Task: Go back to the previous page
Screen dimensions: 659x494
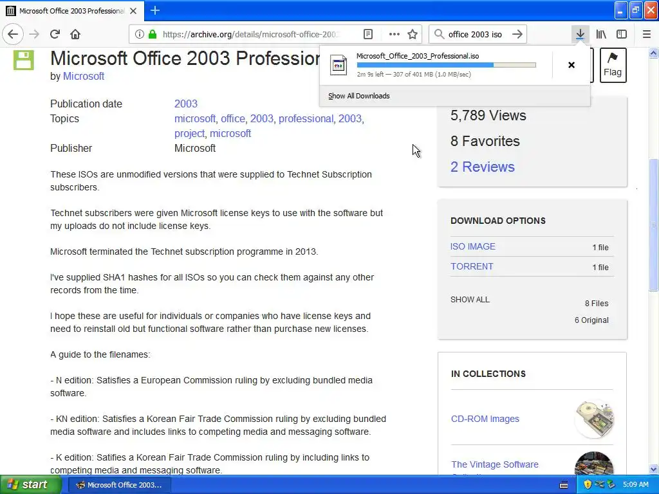Action: coord(13,35)
